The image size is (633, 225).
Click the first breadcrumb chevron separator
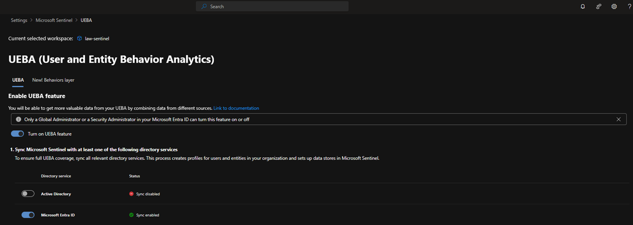[31, 21]
